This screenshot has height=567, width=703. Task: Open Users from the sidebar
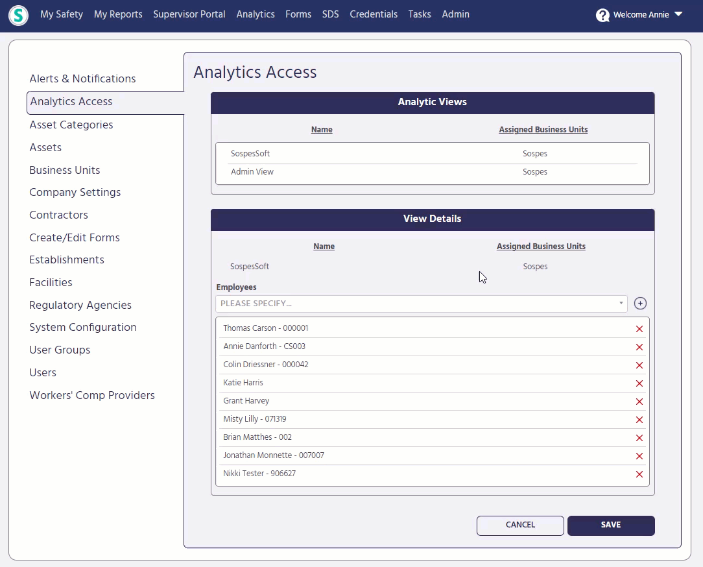[x=42, y=372]
